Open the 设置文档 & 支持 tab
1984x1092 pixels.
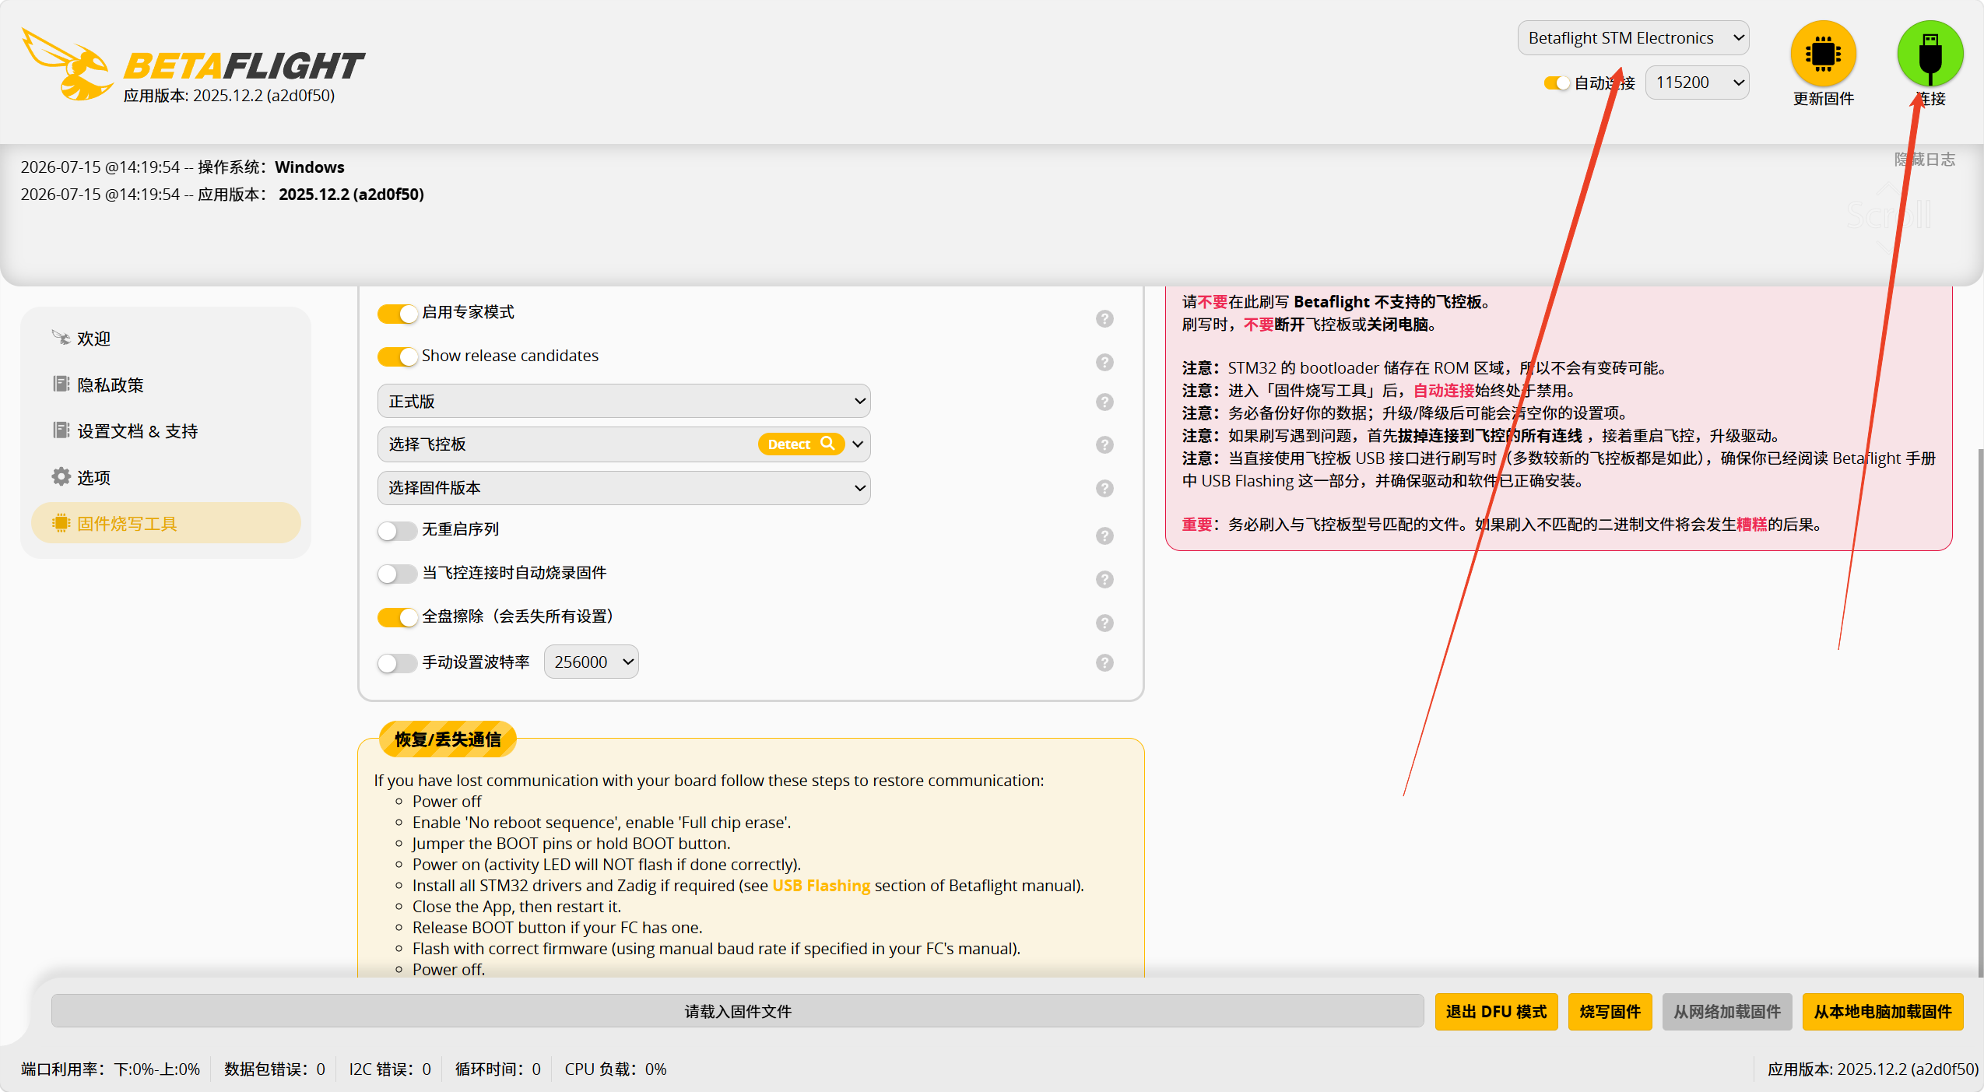click(166, 431)
